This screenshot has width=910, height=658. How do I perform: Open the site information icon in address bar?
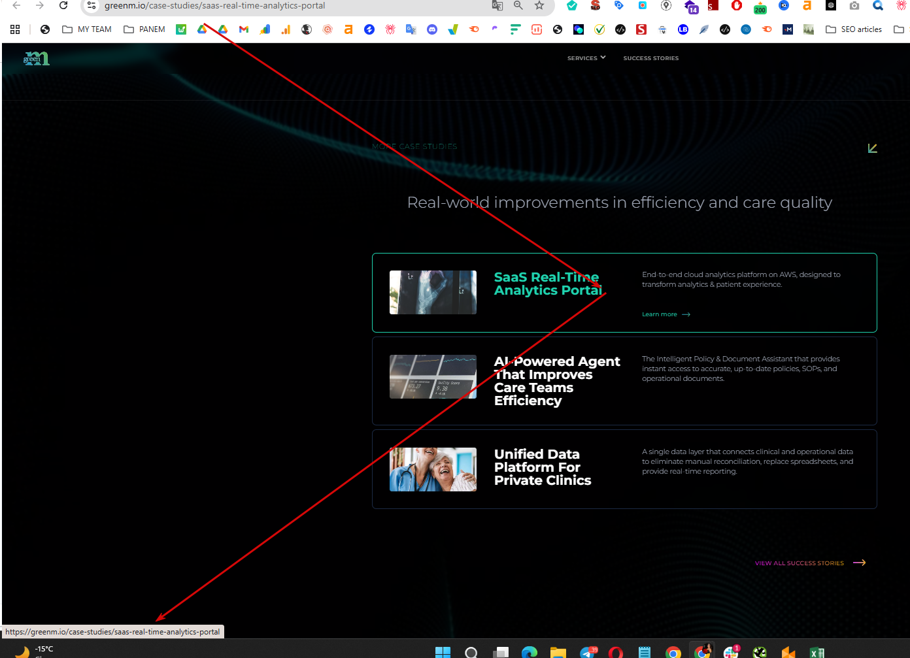[x=92, y=5]
